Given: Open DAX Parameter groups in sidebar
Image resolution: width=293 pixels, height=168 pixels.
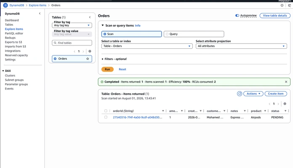Looking at the screenshot, I should tap(16, 84).
